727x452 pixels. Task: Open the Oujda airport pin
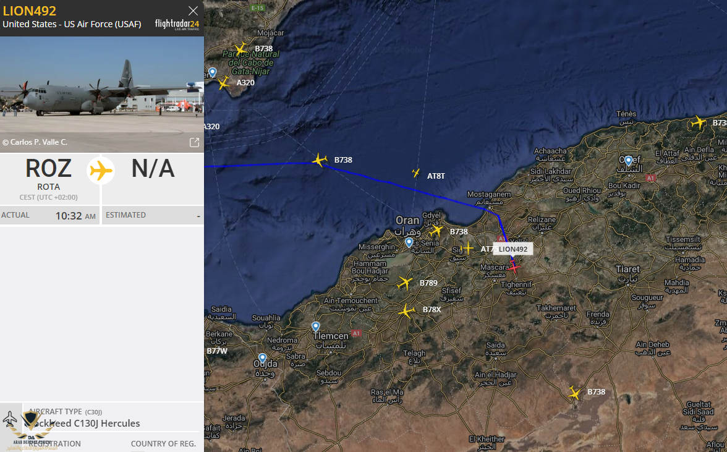coord(262,359)
